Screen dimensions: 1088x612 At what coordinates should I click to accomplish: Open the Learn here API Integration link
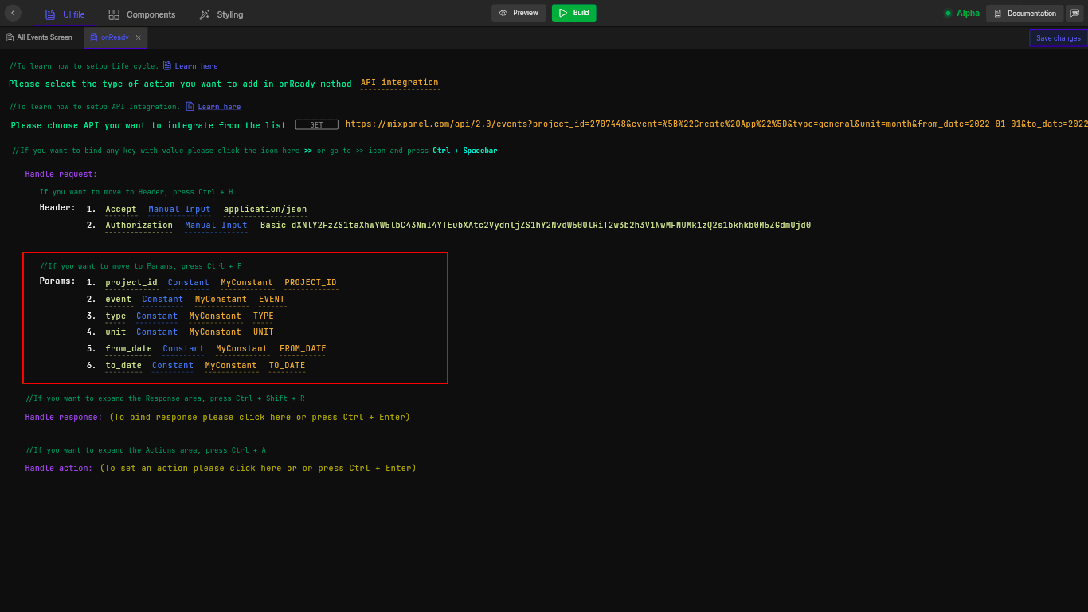coord(218,106)
